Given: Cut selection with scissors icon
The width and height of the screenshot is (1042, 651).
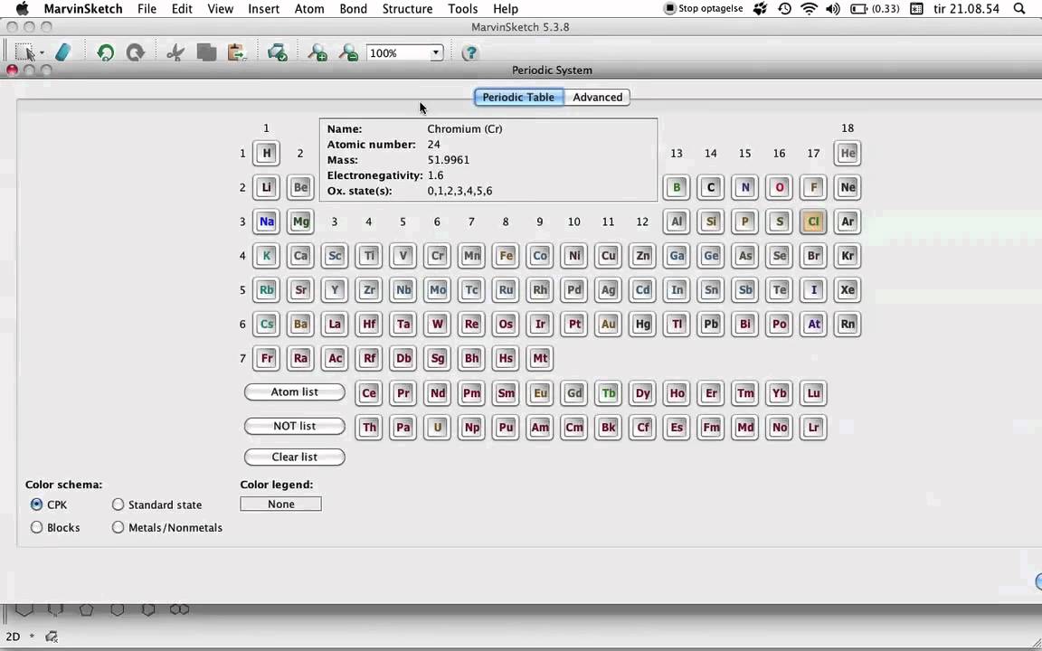Looking at the screenshot, I should 175,52.
